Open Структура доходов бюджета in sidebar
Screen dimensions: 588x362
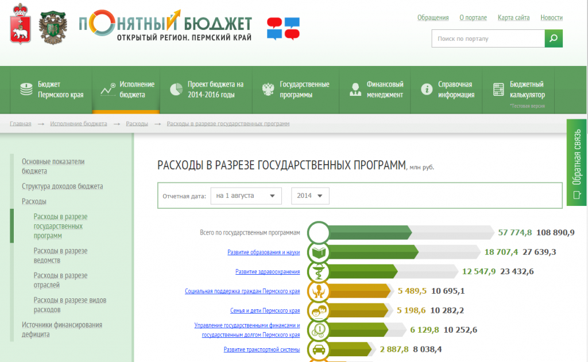tap(62, 186)
